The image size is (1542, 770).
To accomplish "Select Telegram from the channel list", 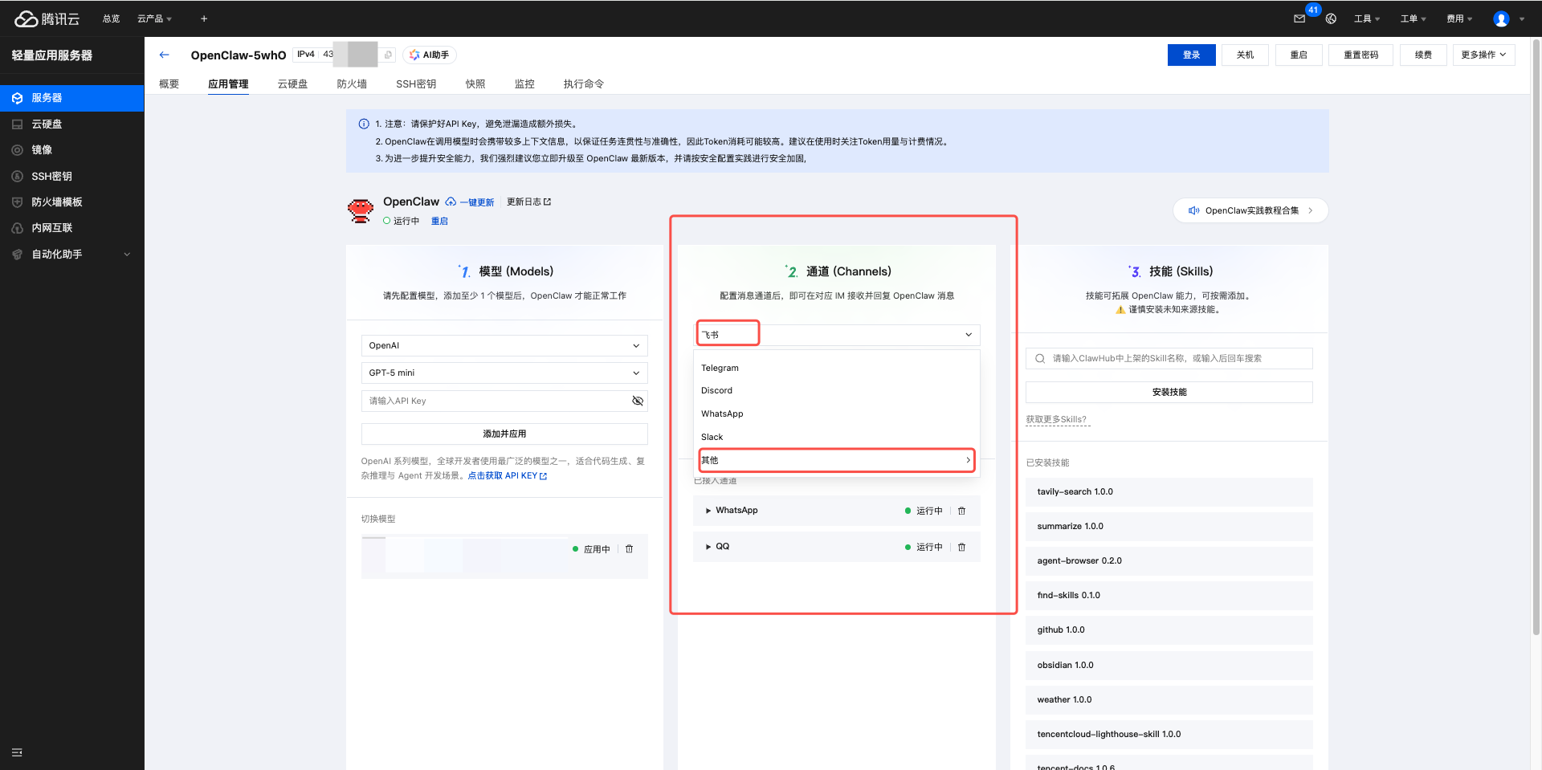I will pyautogui.click(x=720, y=368).
